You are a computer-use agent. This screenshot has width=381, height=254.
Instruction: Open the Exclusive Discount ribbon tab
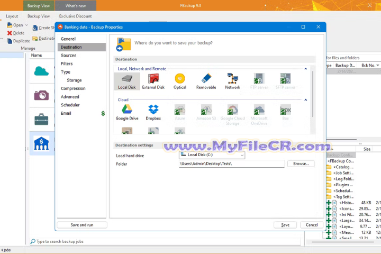[75, 16]
